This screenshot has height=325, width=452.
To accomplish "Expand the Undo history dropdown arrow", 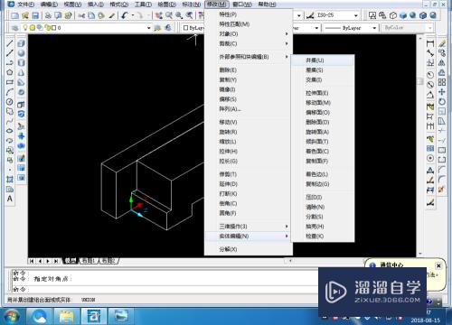I will point(133,15).
